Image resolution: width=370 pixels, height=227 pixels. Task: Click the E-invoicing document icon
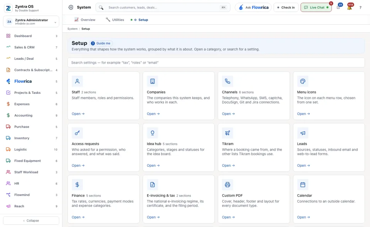[153, 185]
